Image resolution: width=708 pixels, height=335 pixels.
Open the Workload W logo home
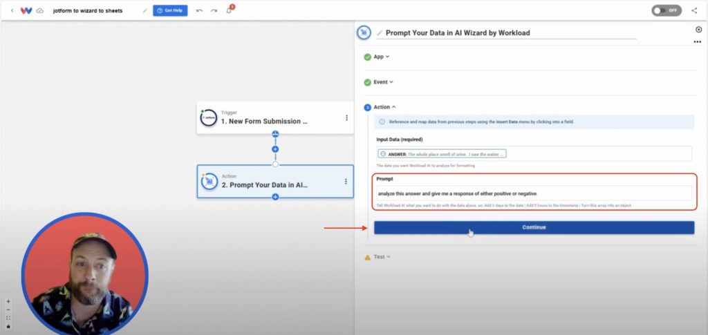tap(26, 10)
